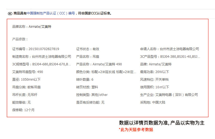This screenshot has height=139, width=215.
Task: Click the CCC certification logo icon
Action: 10,13
